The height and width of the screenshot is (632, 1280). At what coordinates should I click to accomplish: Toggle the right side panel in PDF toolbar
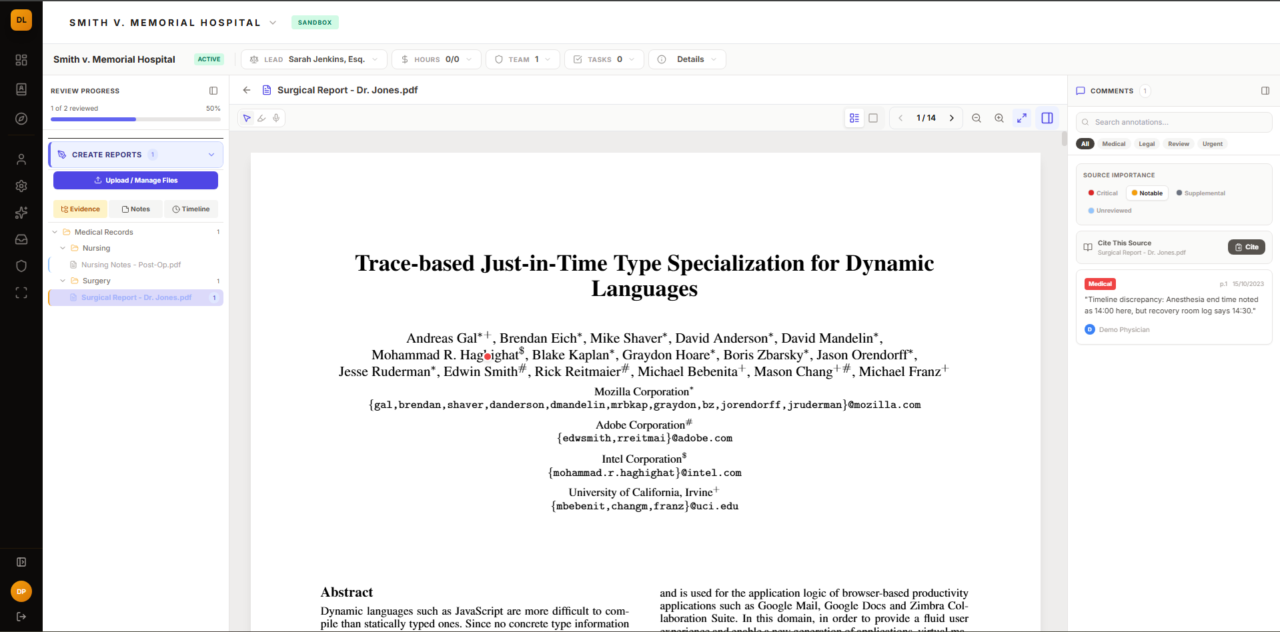coord(1047,118)
